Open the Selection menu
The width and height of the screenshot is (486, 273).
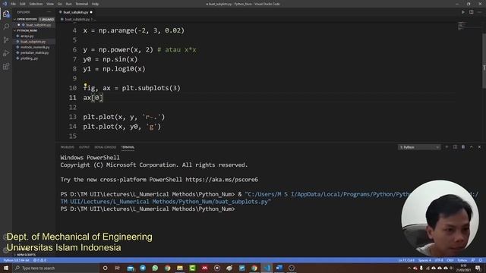[36, 4]
